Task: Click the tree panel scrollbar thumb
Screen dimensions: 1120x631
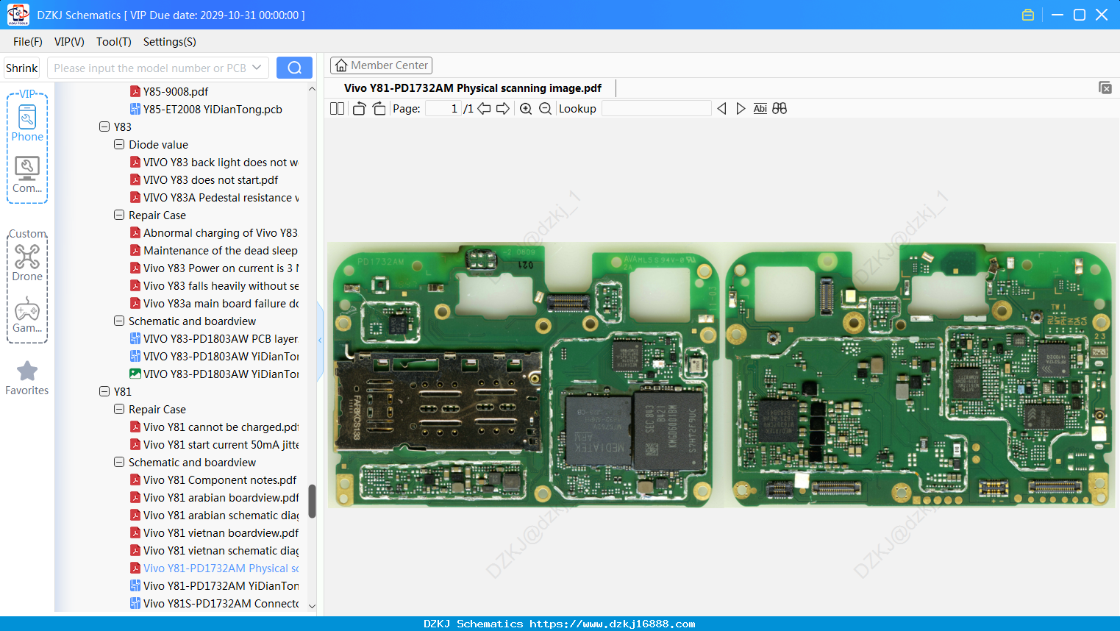Action: 312,501
